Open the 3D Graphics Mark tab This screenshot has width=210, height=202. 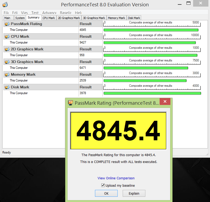point(94,18)
